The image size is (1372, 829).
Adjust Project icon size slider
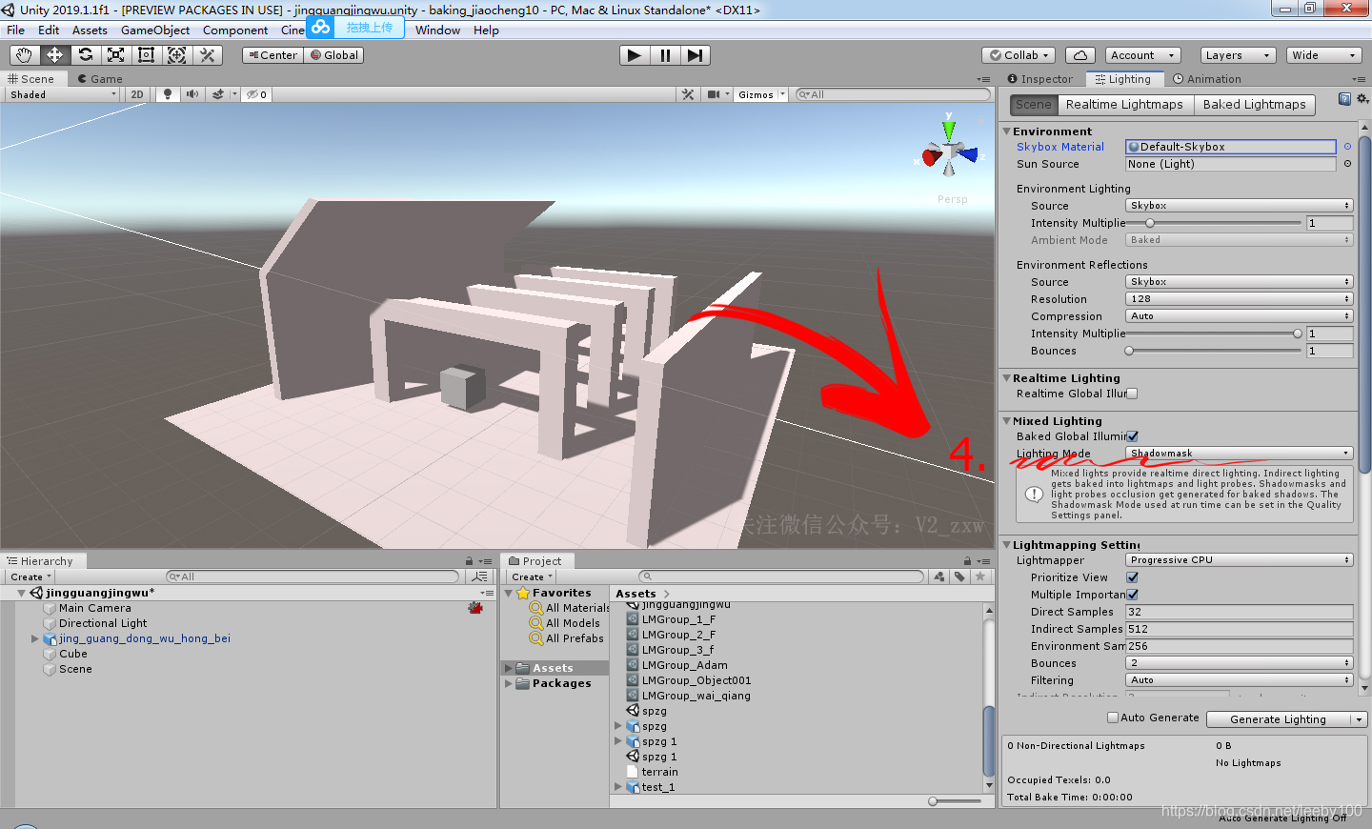[955, 801]
